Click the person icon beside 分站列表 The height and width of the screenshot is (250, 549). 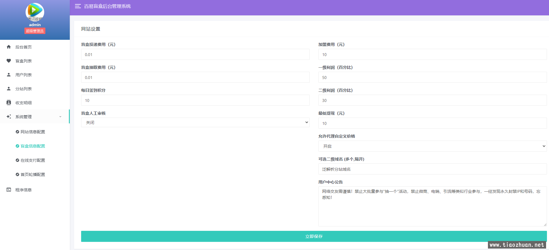coord(9,89)
